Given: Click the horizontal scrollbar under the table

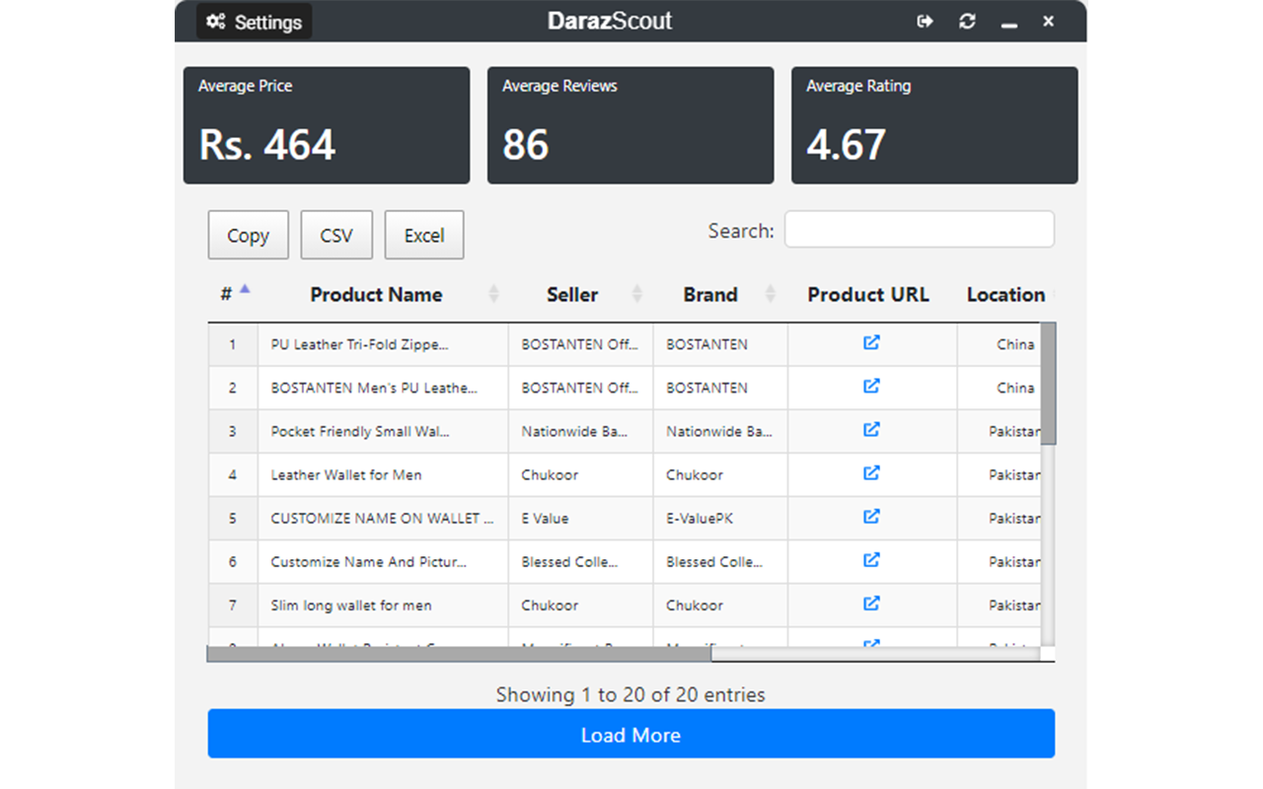Looking at the screenshot, I should tap(459, 654).
